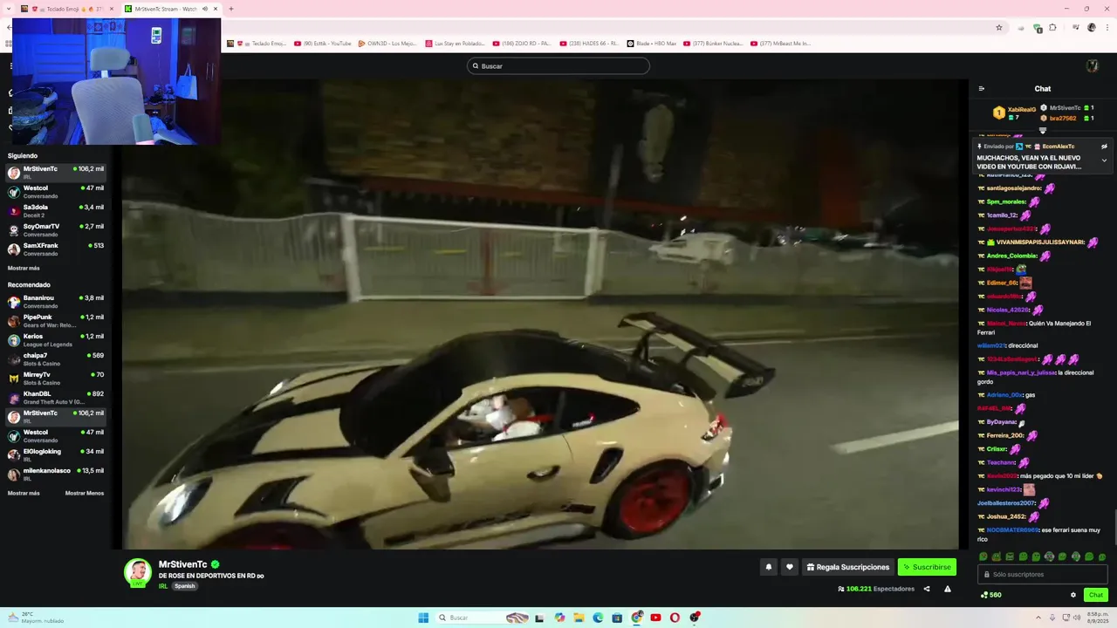The image size is (1117, 628).
Task: Collapse recommended list with Mostrar Menos
Action: coord(85,493)
